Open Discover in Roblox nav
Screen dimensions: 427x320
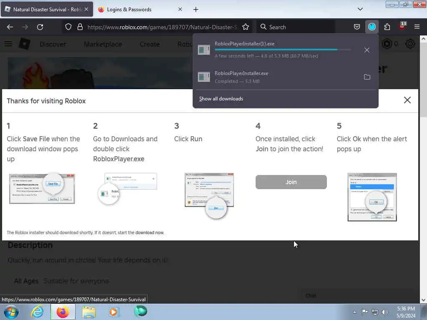pyautogui.click(x=53, y=44)
